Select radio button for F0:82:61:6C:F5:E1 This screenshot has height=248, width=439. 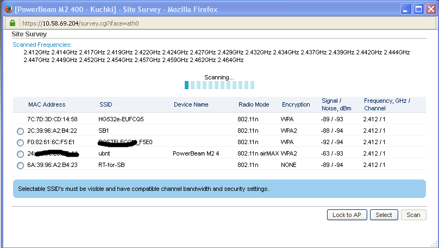click(20, 142)
